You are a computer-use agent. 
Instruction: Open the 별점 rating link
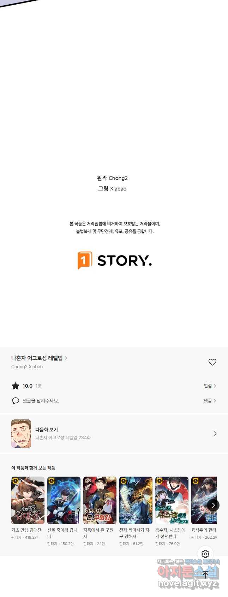pyautogui.click(x=210, y=386)
